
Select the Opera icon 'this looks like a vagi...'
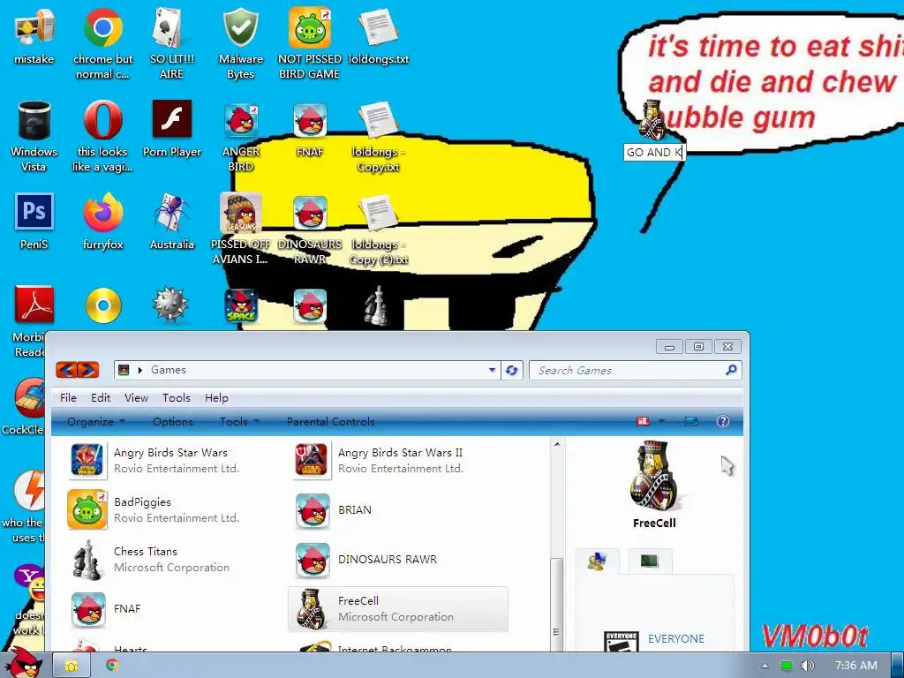pyautogui.click(x=102, y=136)
